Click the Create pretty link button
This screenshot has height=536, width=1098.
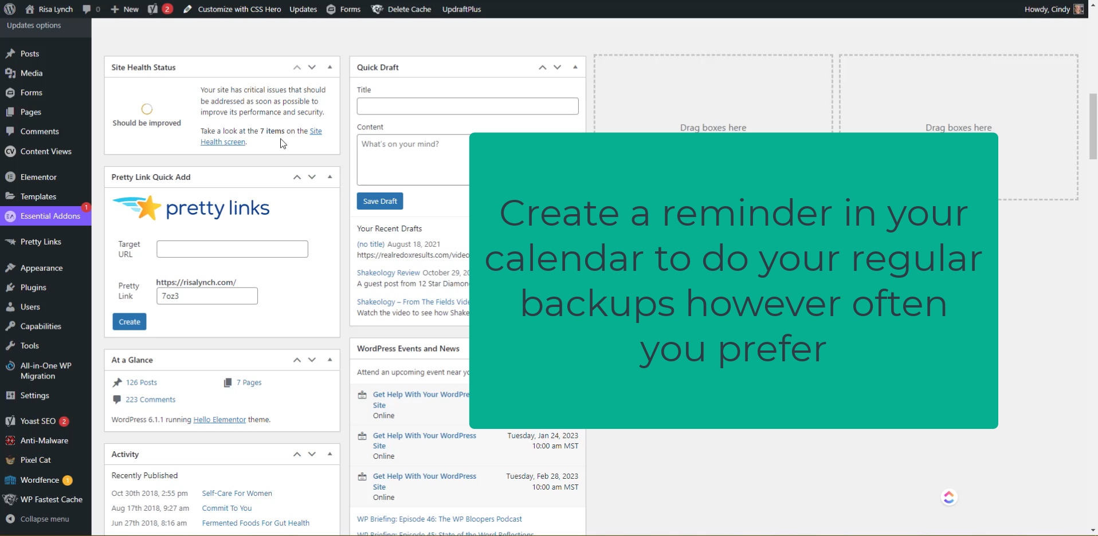pos(130,322)
